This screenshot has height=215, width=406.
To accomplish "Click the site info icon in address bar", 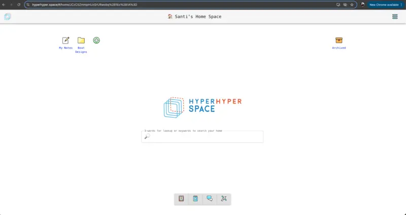I will [28, 5].
